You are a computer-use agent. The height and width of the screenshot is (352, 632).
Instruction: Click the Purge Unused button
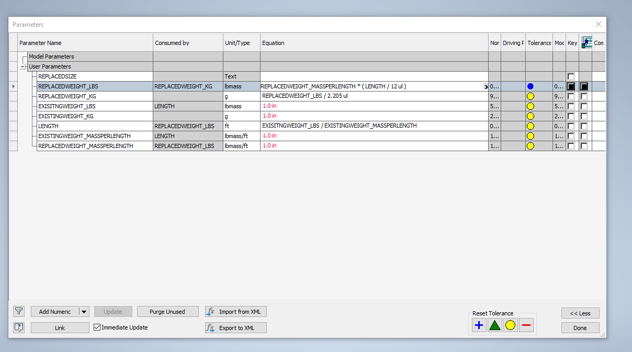pyautogui.click(x=167, y=311)
